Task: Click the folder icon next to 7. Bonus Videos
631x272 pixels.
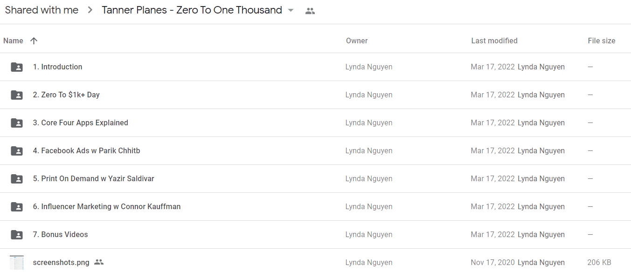Action: pos(17,235)
